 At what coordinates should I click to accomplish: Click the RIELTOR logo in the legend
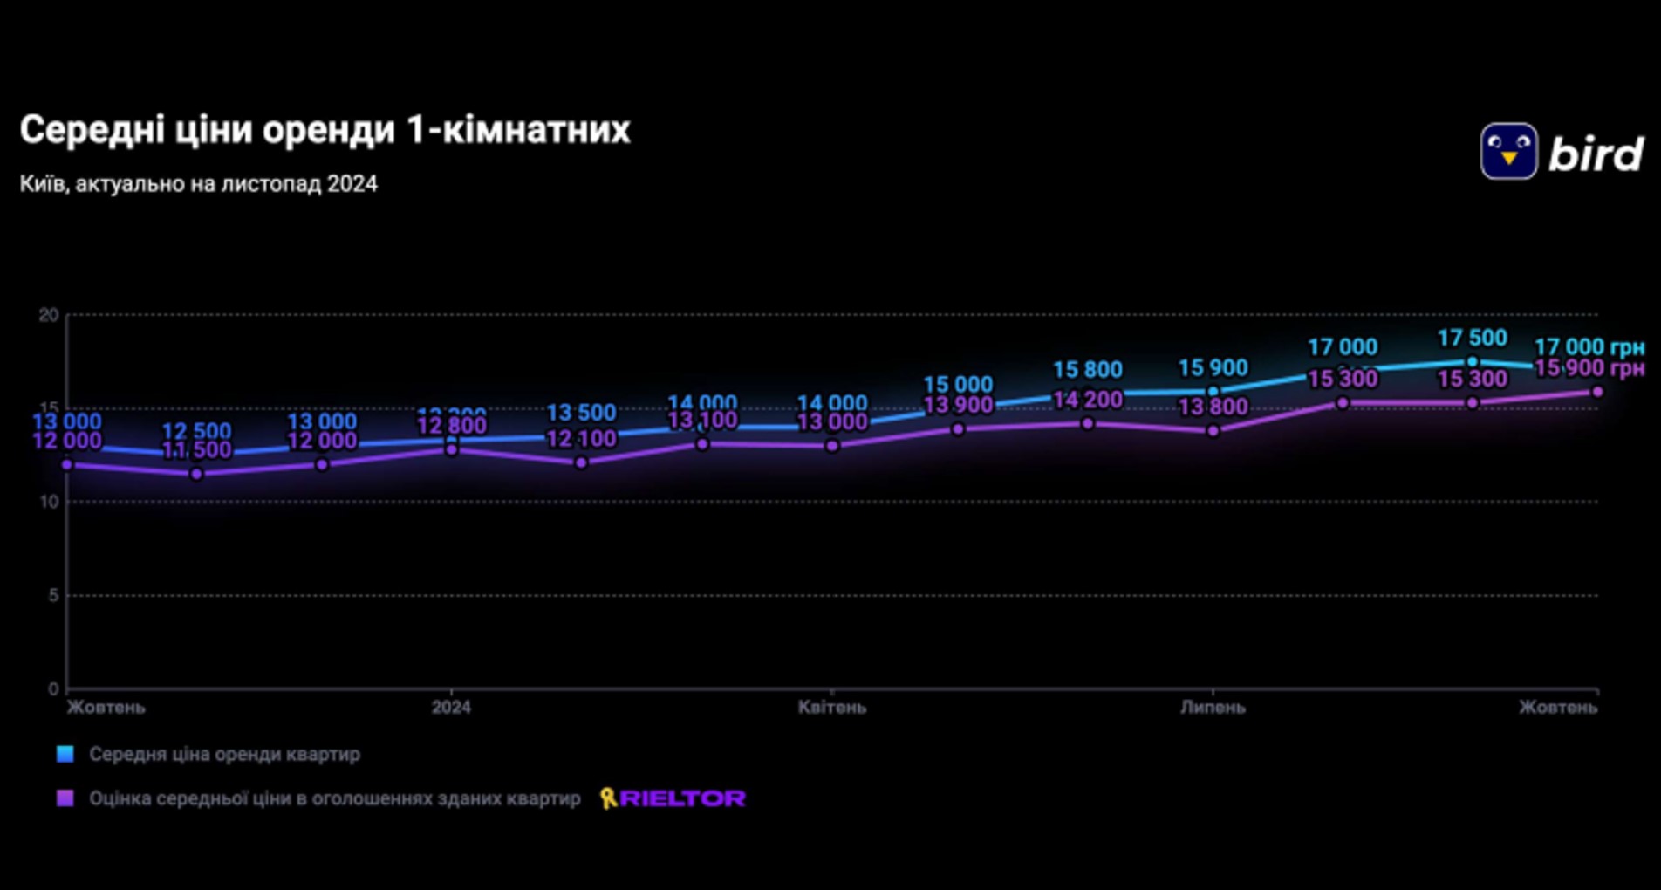click(673, 798)
